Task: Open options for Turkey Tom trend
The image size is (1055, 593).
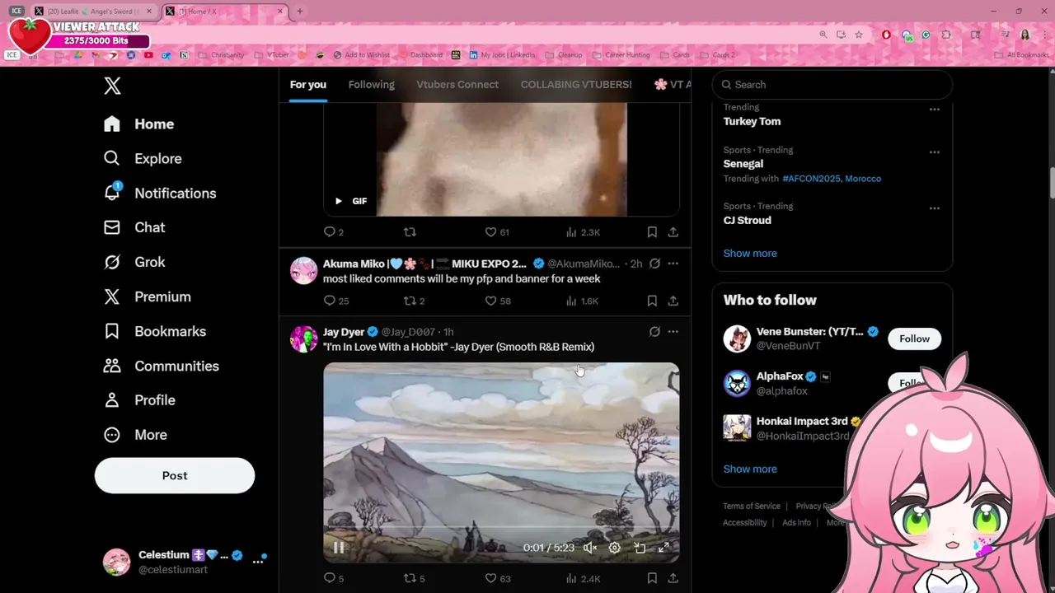Action: tap(935, 109)
